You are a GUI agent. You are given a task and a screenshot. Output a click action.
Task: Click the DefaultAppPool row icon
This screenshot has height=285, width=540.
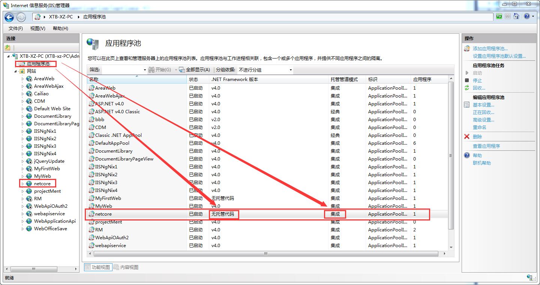91,143
